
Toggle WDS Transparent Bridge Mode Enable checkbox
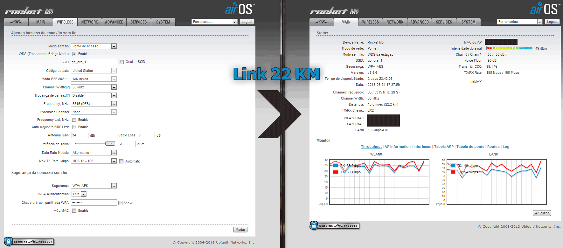coord(74,54)
